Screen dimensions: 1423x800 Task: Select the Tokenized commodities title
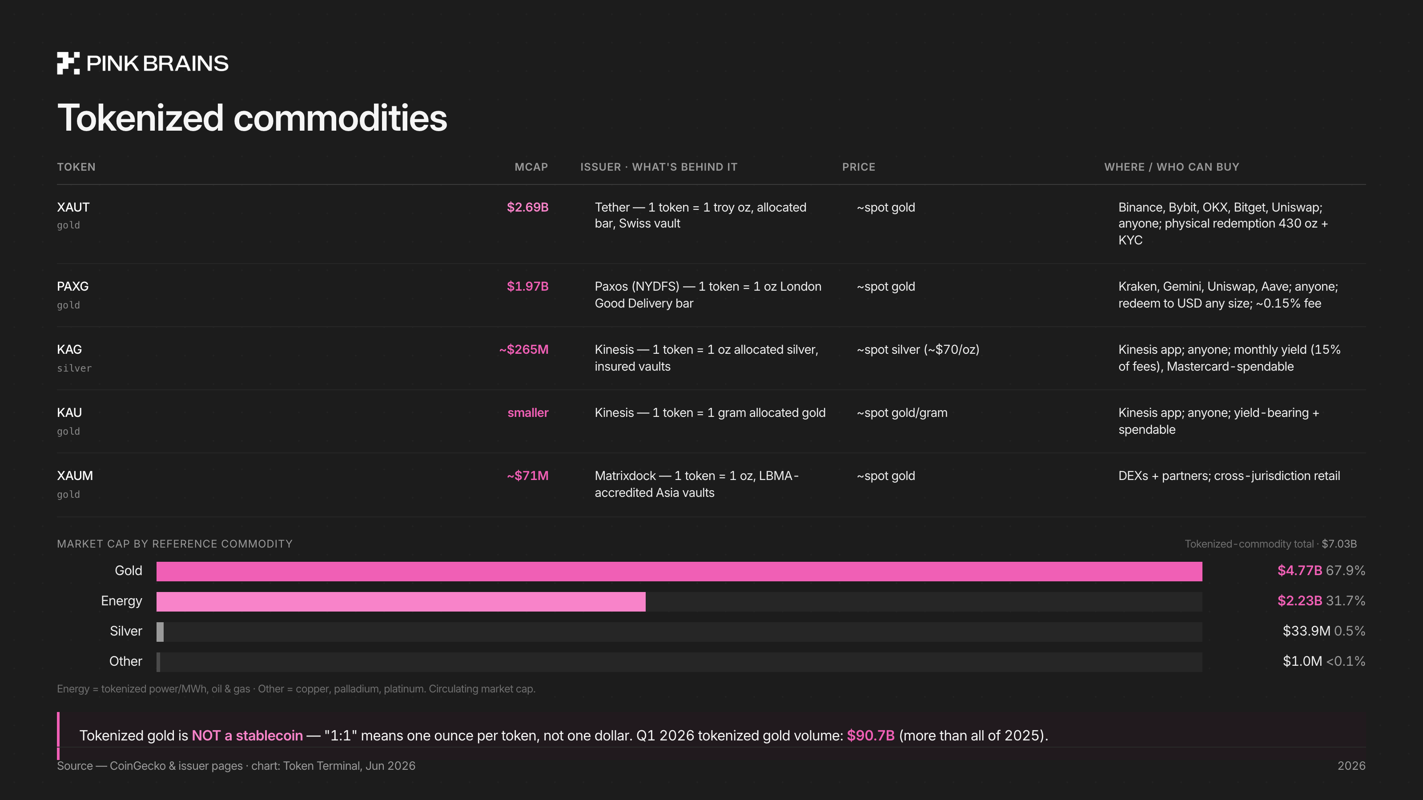tap(252, 118)
